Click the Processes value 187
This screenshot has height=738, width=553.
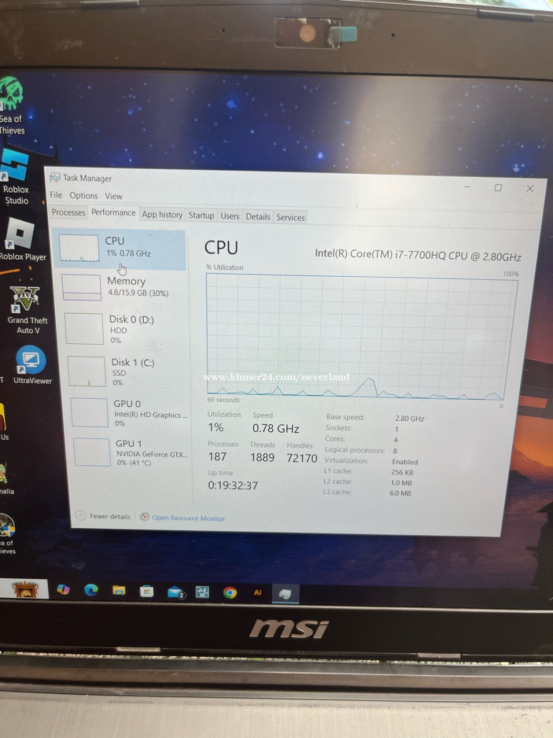click(218, 457)
